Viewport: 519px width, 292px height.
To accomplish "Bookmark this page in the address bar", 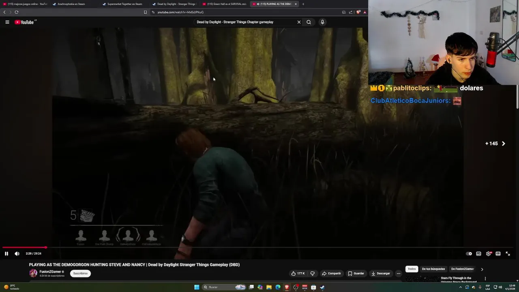I will point(145,12).
